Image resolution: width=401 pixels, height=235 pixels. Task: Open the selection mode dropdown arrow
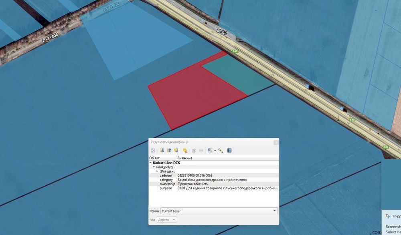(x=215, y=151)
